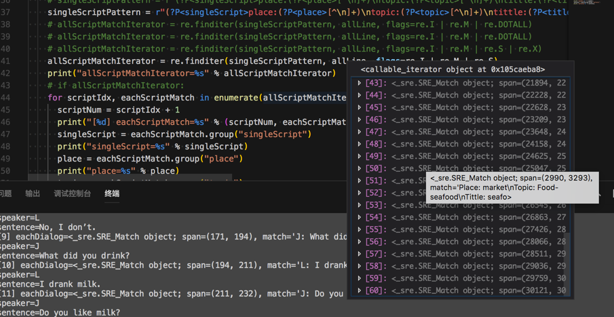614x317 pixels.
Task: Click the commented finditer line 38
Action: point(290,24)
